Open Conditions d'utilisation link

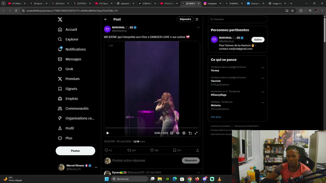pyautogui.click(x=221, y=126)
